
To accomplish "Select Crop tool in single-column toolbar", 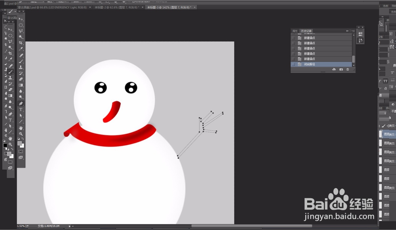I will (21, 43).
